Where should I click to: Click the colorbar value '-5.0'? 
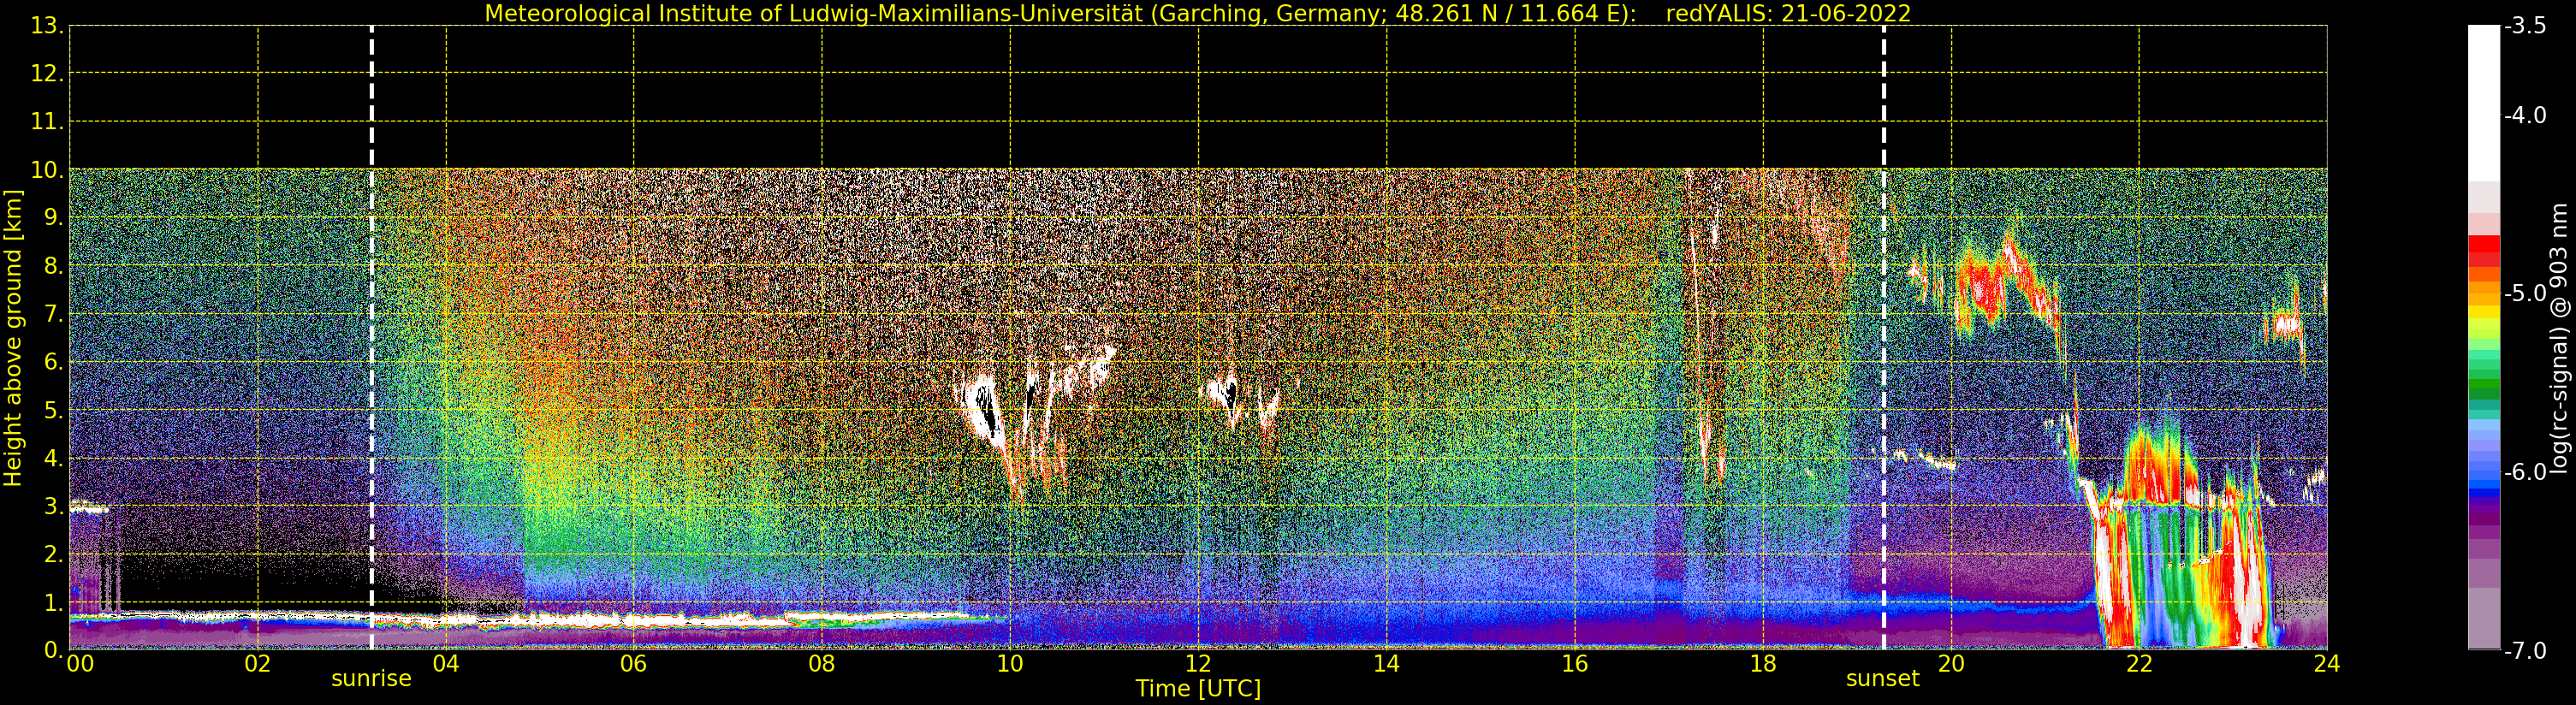(x=2525, y=293)
